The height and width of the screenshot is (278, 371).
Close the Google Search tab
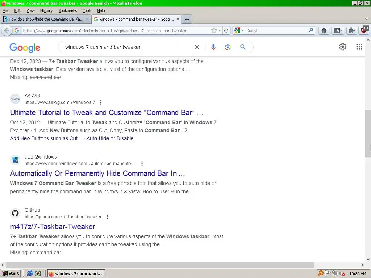tap(178, 19)
